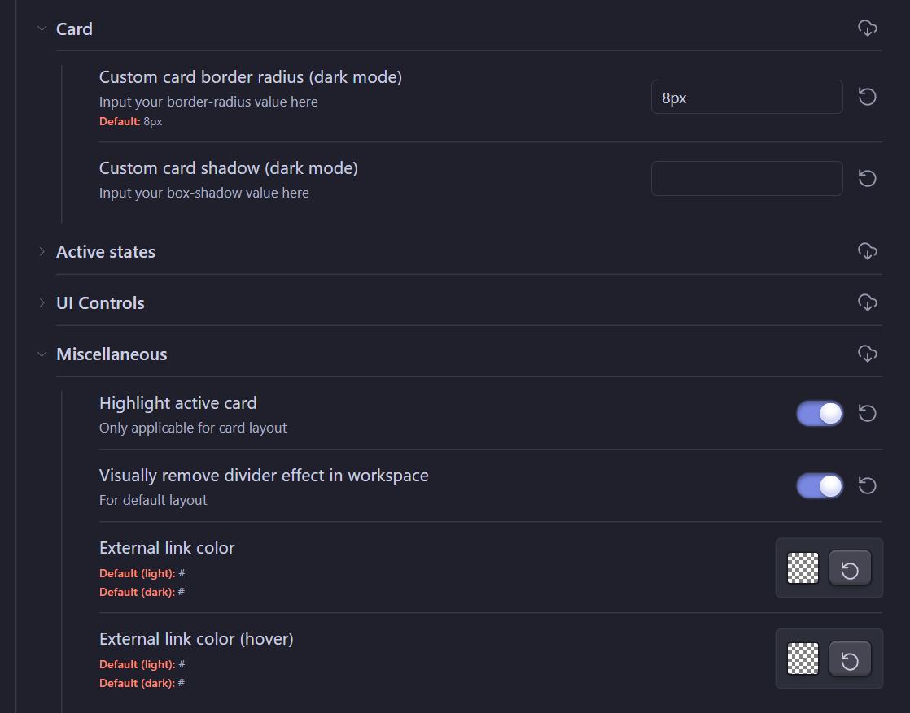Click the export icon for UI Controls
Screen dimensions: 910x713
(x=867, y=302)
